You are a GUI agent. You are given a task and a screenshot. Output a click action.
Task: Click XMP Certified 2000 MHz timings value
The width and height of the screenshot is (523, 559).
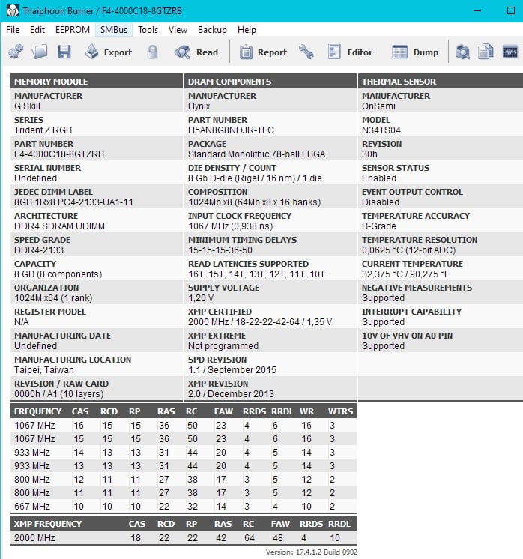260,322
